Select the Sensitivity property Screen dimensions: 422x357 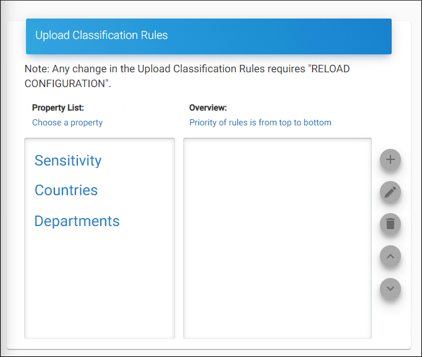pos(68,161)
